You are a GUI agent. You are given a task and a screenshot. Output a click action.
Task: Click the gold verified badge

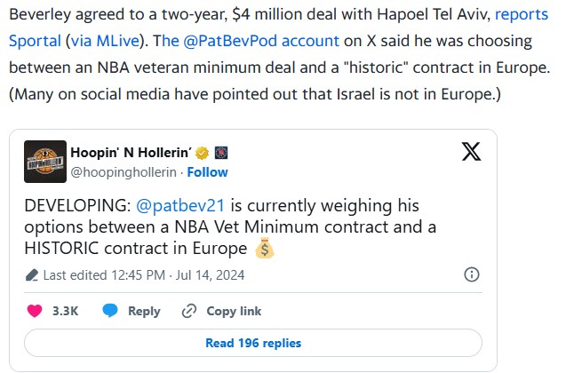point(203,153)
